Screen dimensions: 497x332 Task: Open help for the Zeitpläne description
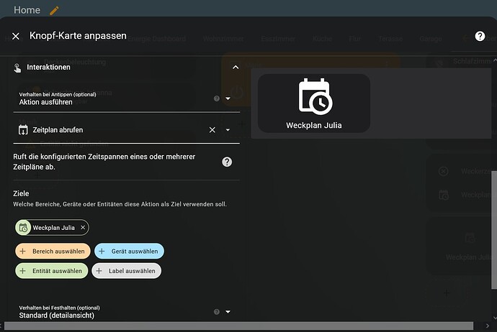(x=227, y=162)
